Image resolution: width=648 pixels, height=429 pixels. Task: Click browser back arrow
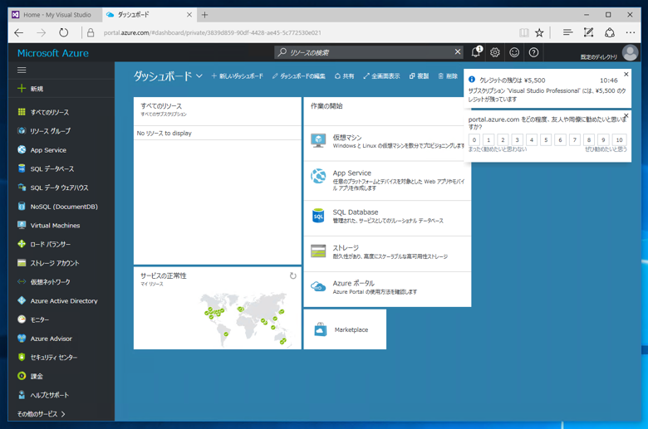pyautogui.click(x=19, y=32)
